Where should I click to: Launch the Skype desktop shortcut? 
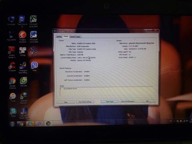pos(13,112)
